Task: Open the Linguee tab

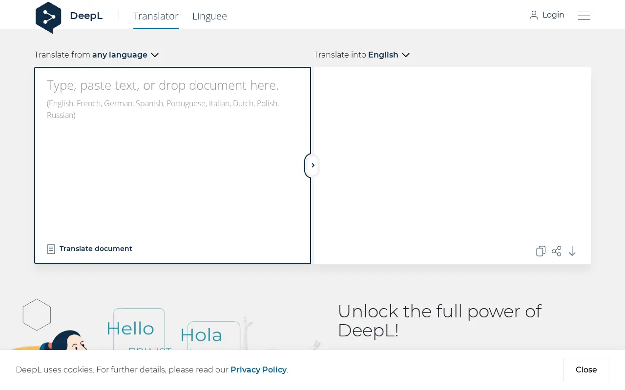Action: 209,16
